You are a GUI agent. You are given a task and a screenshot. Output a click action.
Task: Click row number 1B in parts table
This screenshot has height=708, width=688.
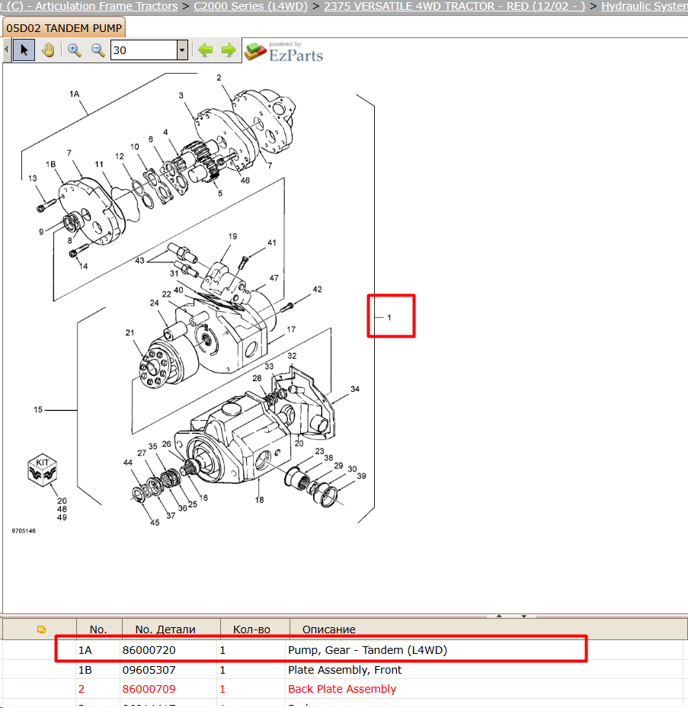pos(85,670)
